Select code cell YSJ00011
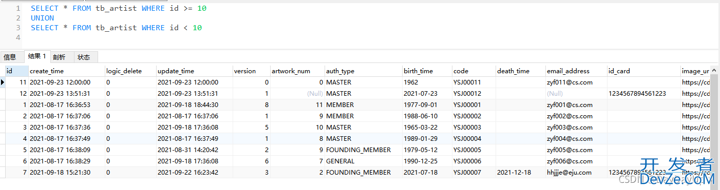This screenshot has height=190, width=720. [473, 82]
